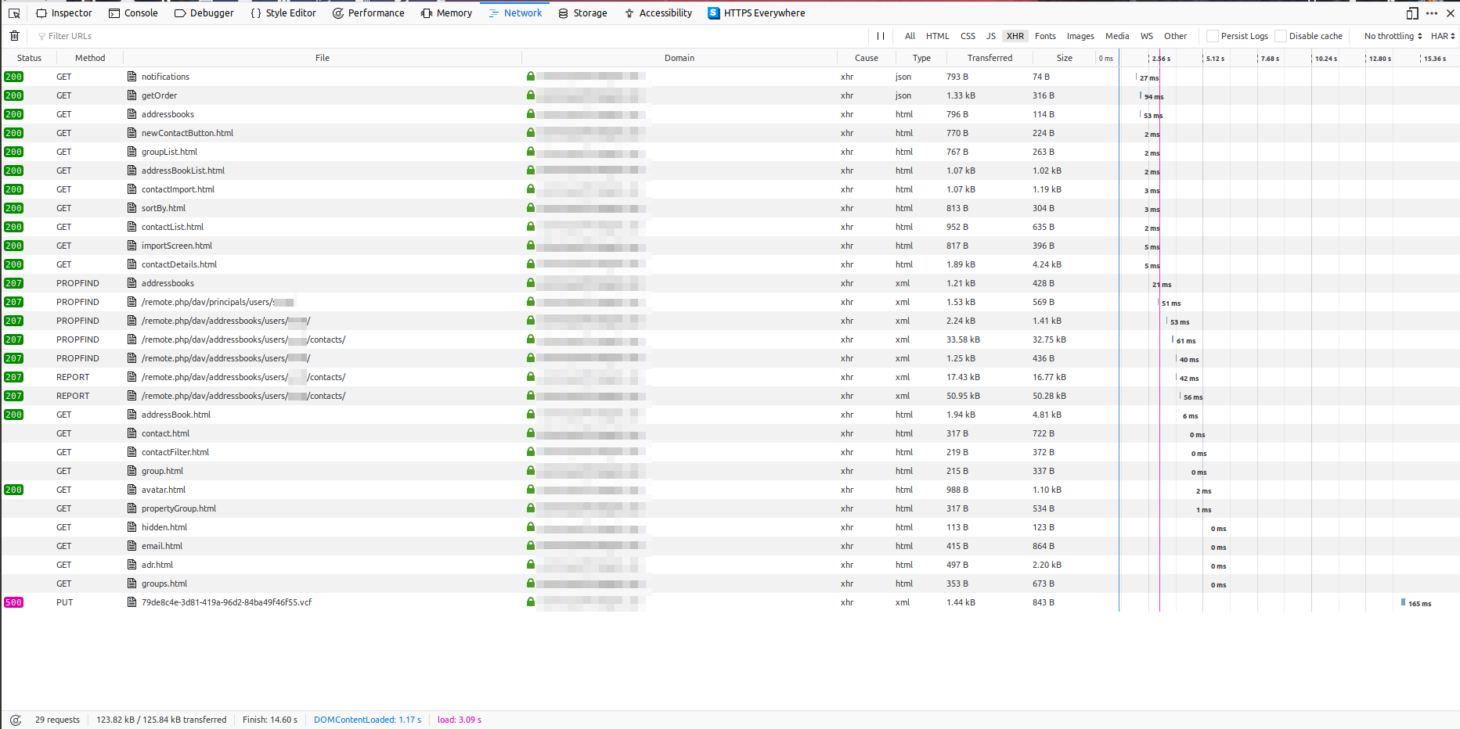
Task: Filter requests by CSS
Action: (968, 36)
